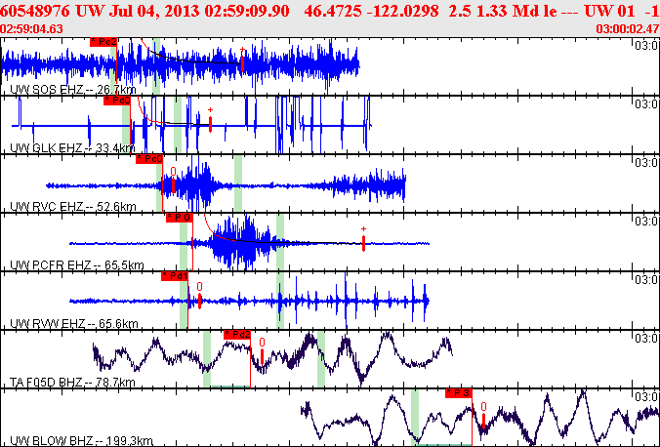This screenshot has width=660, height=447.
Task: Click the red coda end marker on SOS trace
Action: tap(243, 60)
